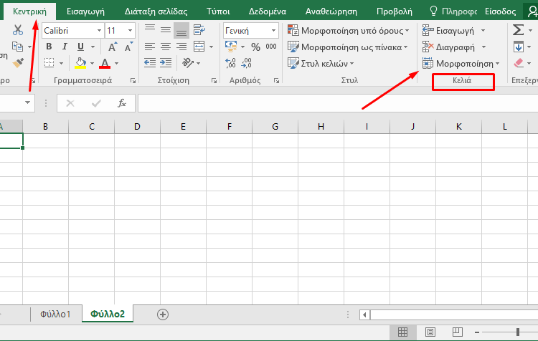Select column D header

(137, 127)
